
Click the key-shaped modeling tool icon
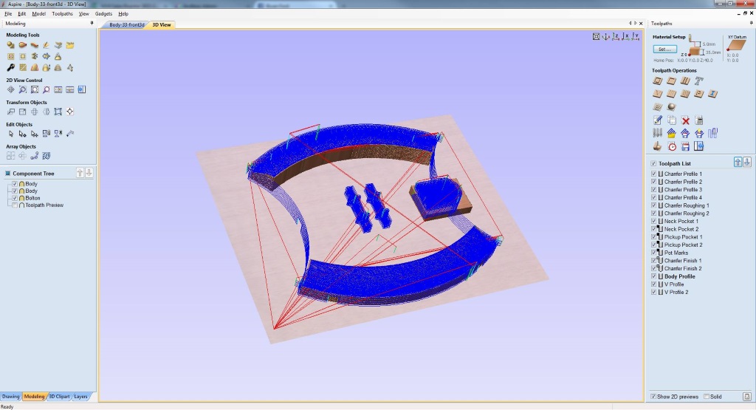click(x=10, y=67)
